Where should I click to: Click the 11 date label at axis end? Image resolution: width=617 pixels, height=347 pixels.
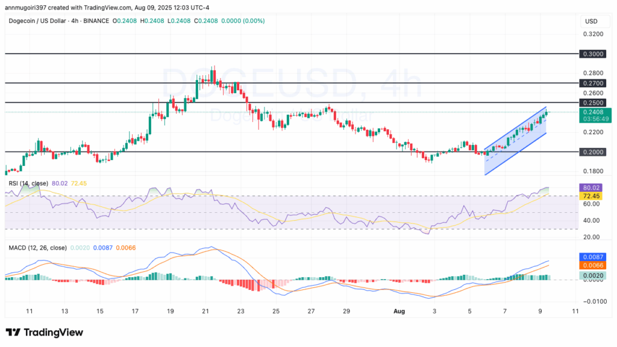point(575,312)
